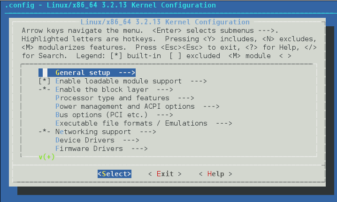Click the -*- marker beside Networking support
Screen dimensions: 337x202
click(x=45, y=132)
